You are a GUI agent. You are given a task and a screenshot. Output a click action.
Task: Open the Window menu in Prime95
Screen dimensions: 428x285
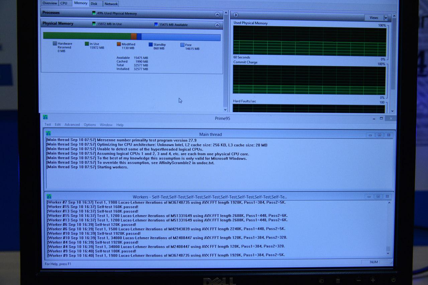click(106, 125)
